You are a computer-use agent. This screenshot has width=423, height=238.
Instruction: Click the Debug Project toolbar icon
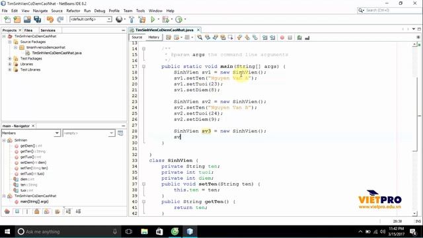pyautogui.click(x=165, y=19)
